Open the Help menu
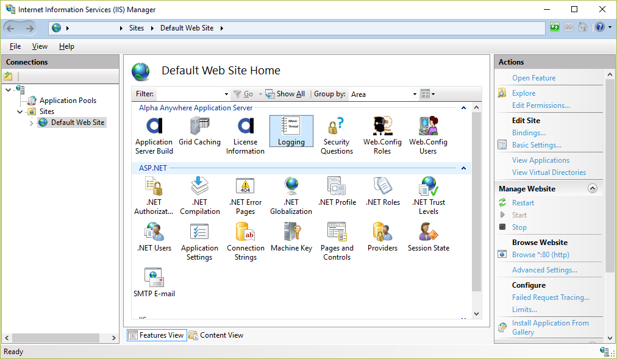The height and width of the screenshot is (359, 617). click(66, 46)
